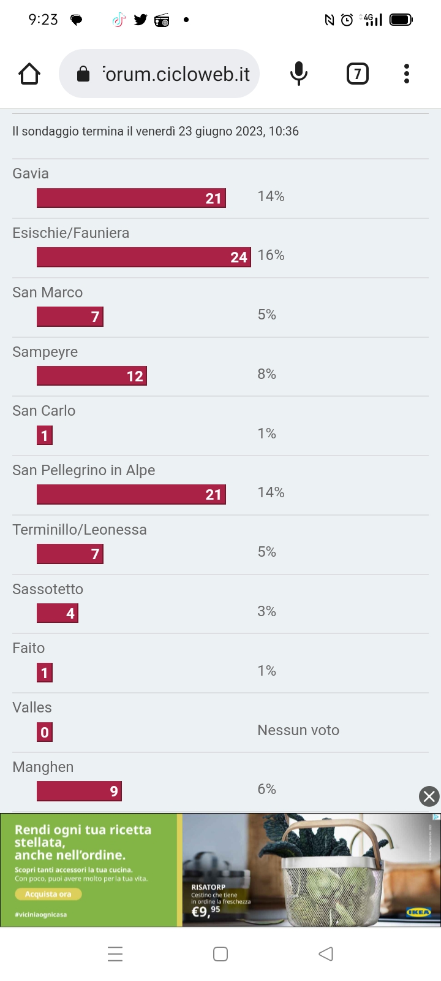Tap the microphone voice search icon

tap(299, 74)
